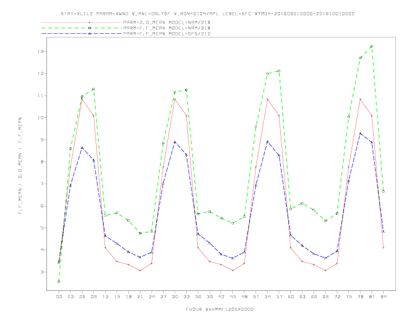418x323 pixels.
Task: Click x-axis tick label 00
Action: click(59, 297)
